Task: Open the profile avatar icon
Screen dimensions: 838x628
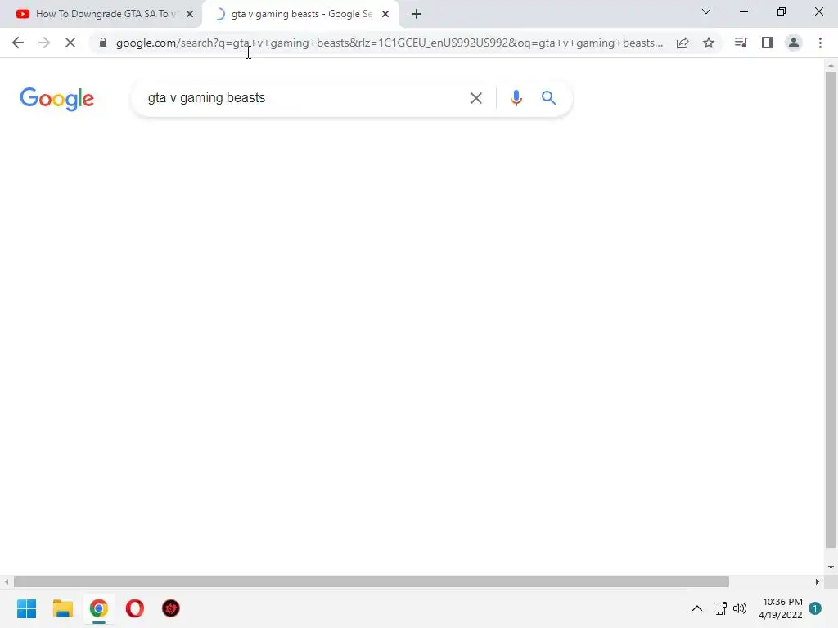Action: coord(794,43)
